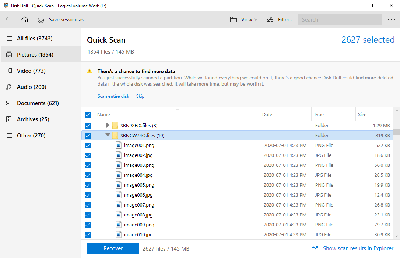The width and height of the screenshot is (400, 258).
Task: Click the scrollbar down arrow
Action: pyautogui.click(x=396, y=236)
